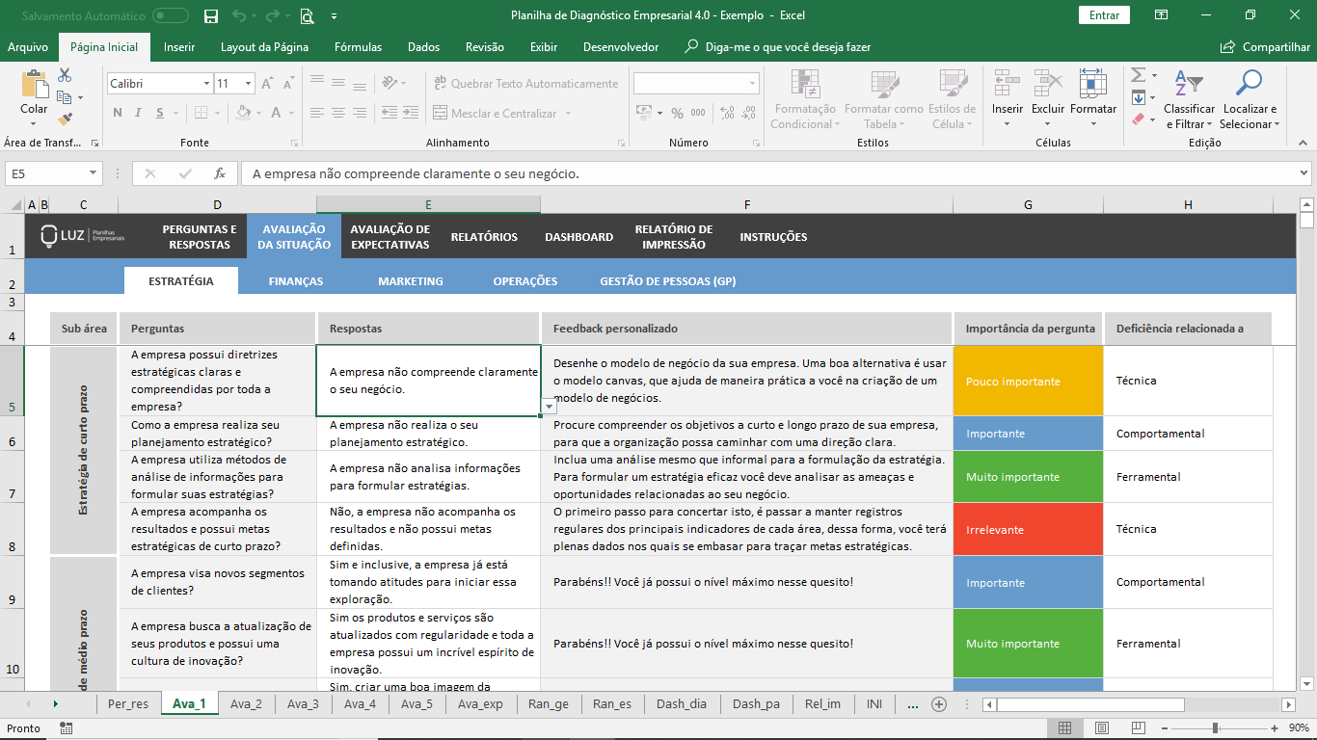This screenshot has height=740, width=1317.
Task: Open the font size dropdown
Action: [248, 84]
